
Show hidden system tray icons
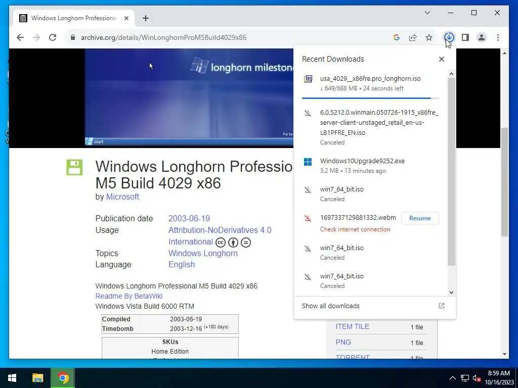click(453, 378)
